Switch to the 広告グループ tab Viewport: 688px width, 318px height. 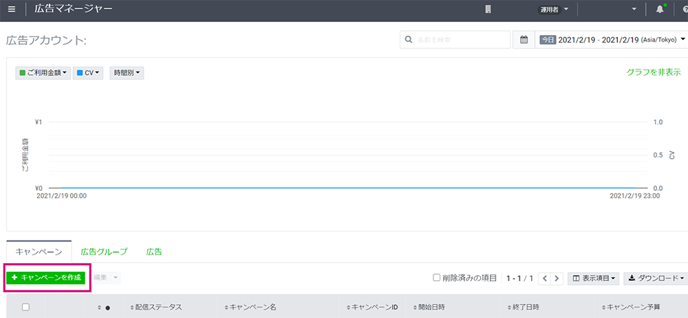click(104, 252)
